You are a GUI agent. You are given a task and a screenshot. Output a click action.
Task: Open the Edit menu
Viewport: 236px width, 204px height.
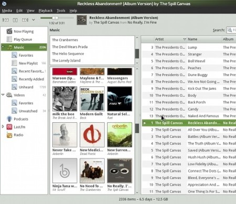(19, 10)
